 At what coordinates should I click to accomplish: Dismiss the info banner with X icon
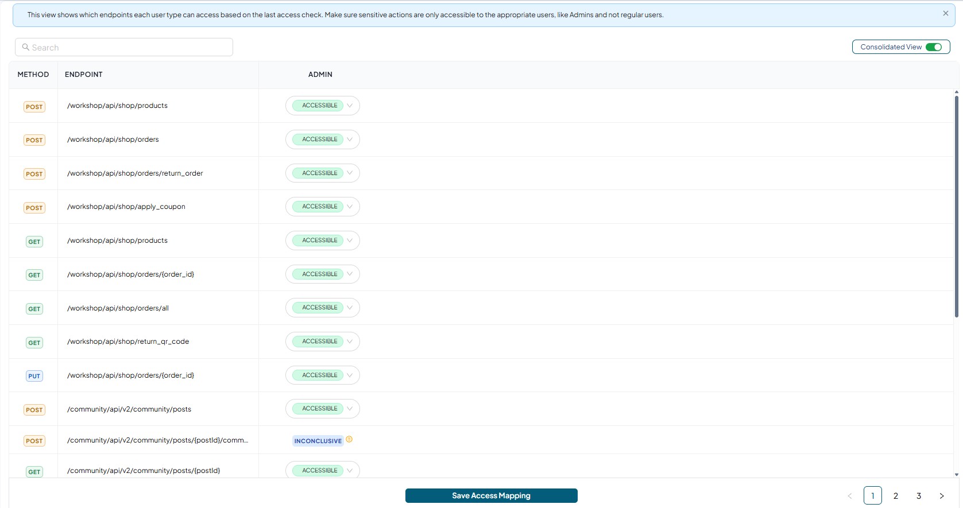(945, 13)
